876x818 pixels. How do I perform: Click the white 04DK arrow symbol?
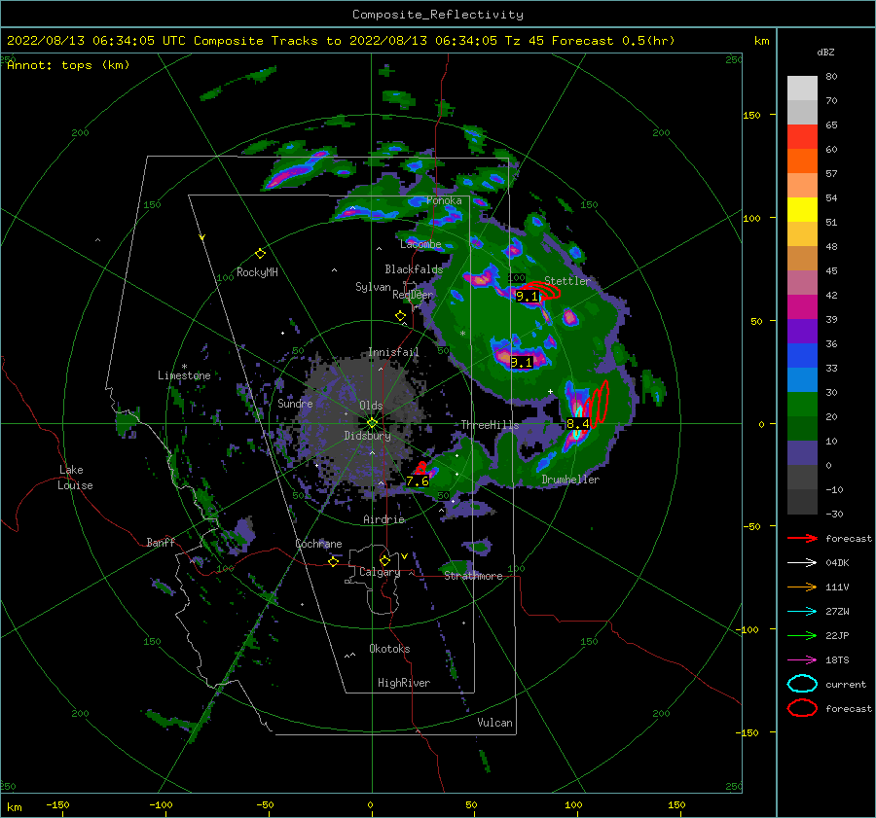pyautogui.click(x=802, y=563)
